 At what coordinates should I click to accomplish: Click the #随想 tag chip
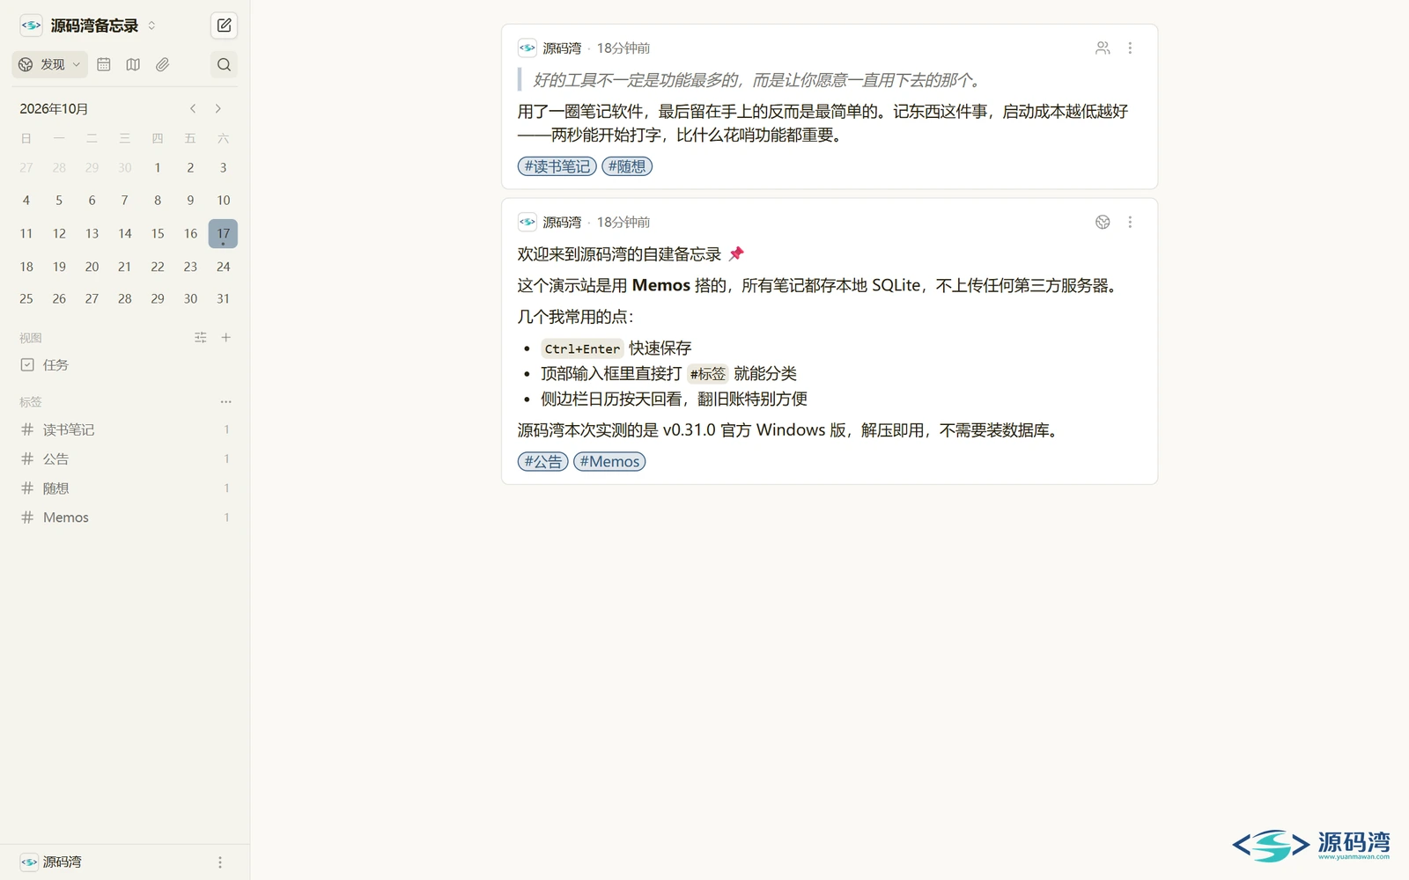627,166
